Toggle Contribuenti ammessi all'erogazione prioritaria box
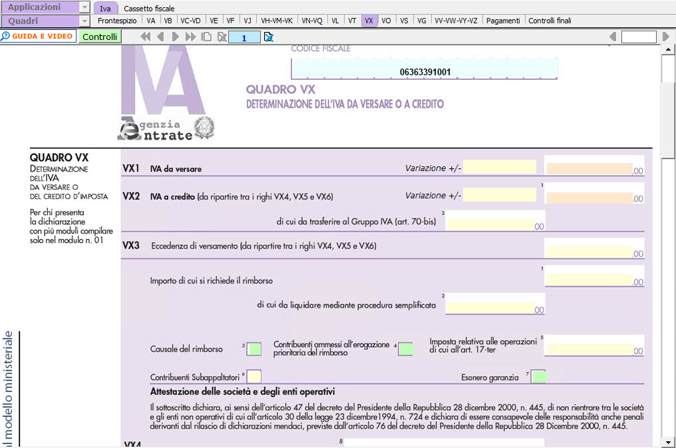Screen dimensions: 676x448 pyautogui.click(x=406, y=349)
